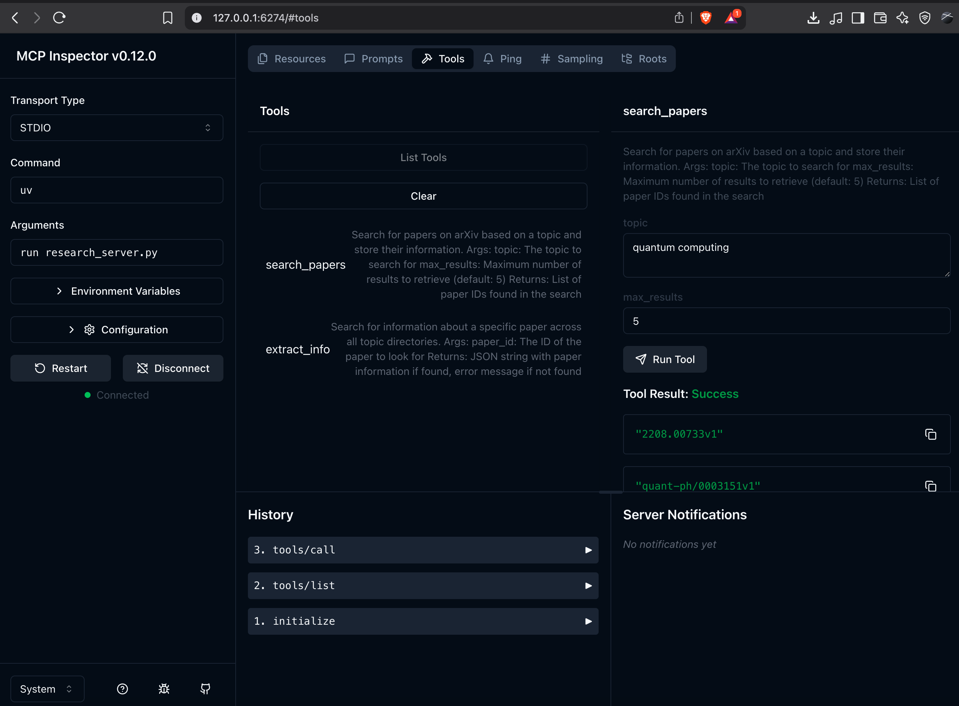
Task: Go back using the browser back arrow
Action: [15, 18]
